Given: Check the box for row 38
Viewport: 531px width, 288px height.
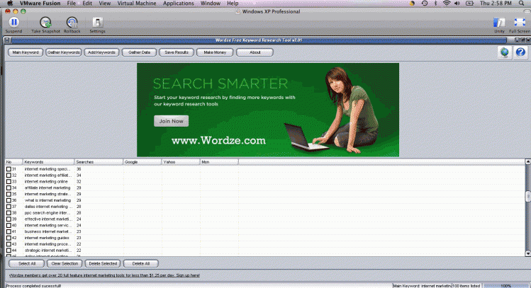Looking at the screenshot, I should coord(9,212).
